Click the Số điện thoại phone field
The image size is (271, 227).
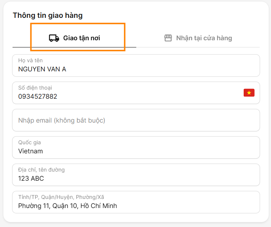coord(125,93)
